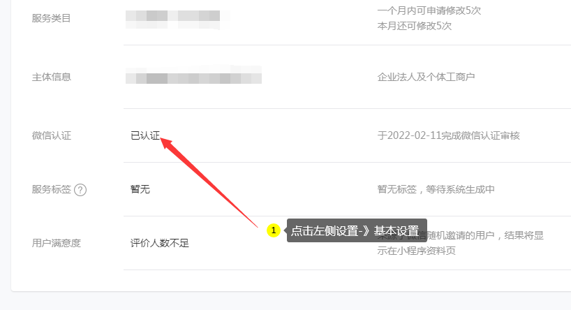Click the help icon beside 服务标签
The width and height of the screenshot is (571, 310).
pos(80,190)
